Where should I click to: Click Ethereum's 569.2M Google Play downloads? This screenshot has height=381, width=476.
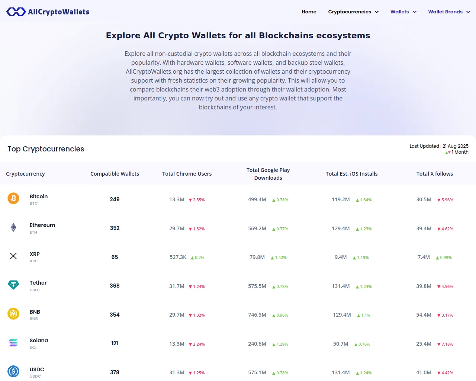257,228
